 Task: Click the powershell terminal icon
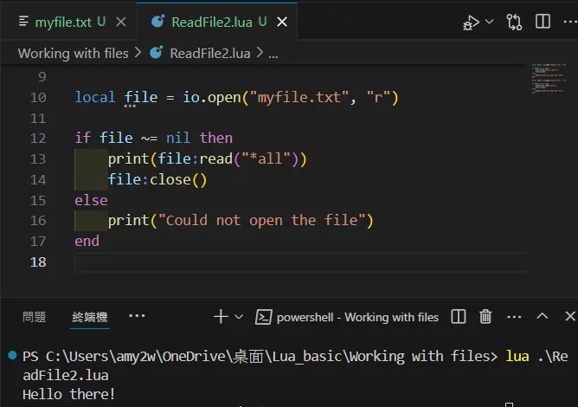(x=264, y=317)
